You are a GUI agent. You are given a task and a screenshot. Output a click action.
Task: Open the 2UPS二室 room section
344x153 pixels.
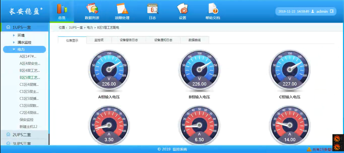[22, 135]
